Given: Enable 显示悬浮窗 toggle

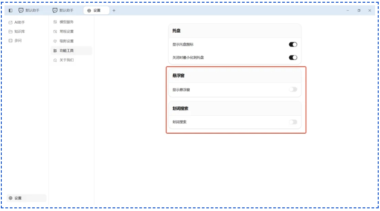Looking at the screenshot, I should click(293, 89).
